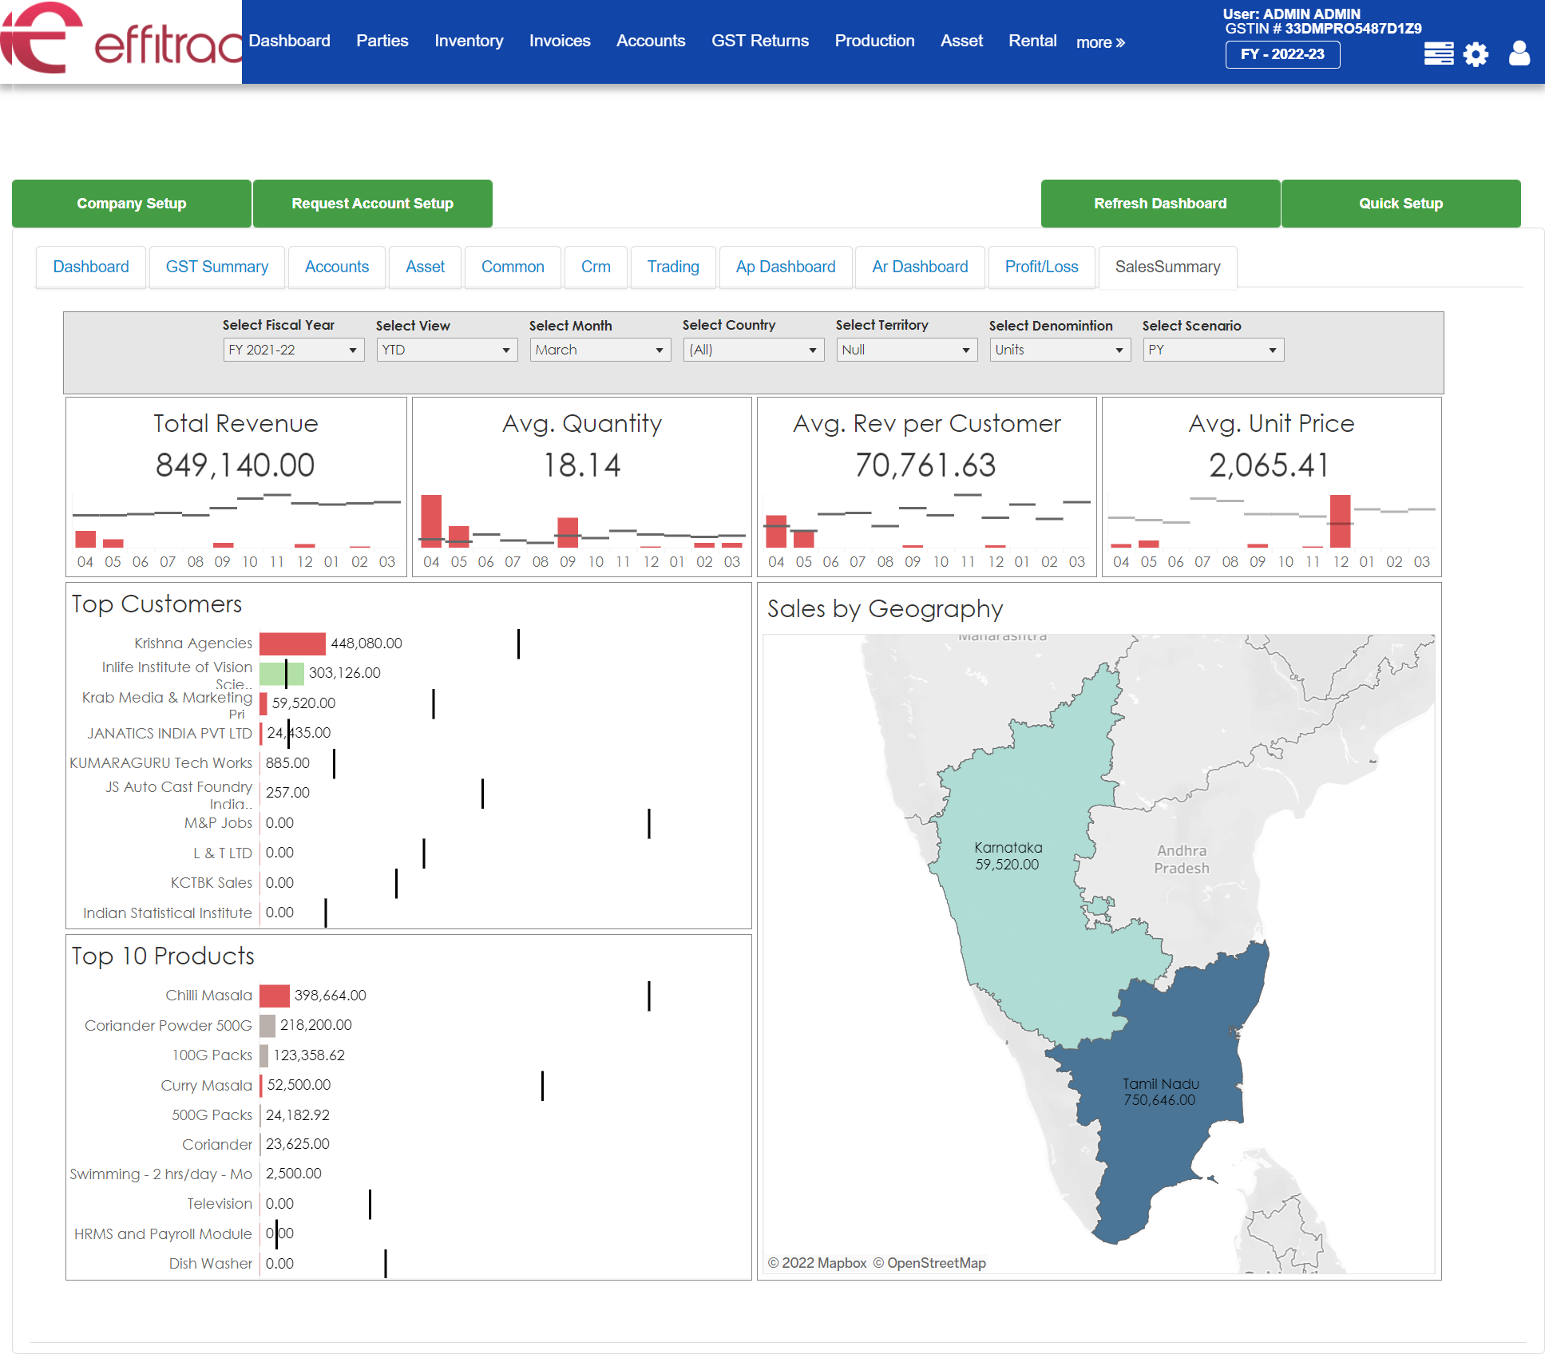
Task: Open the Select Country dropdown
Action: 752,350
